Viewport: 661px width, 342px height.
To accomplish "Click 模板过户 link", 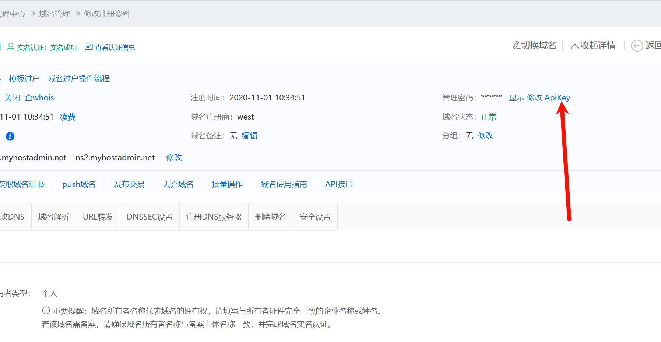I will tap(24, 79).
